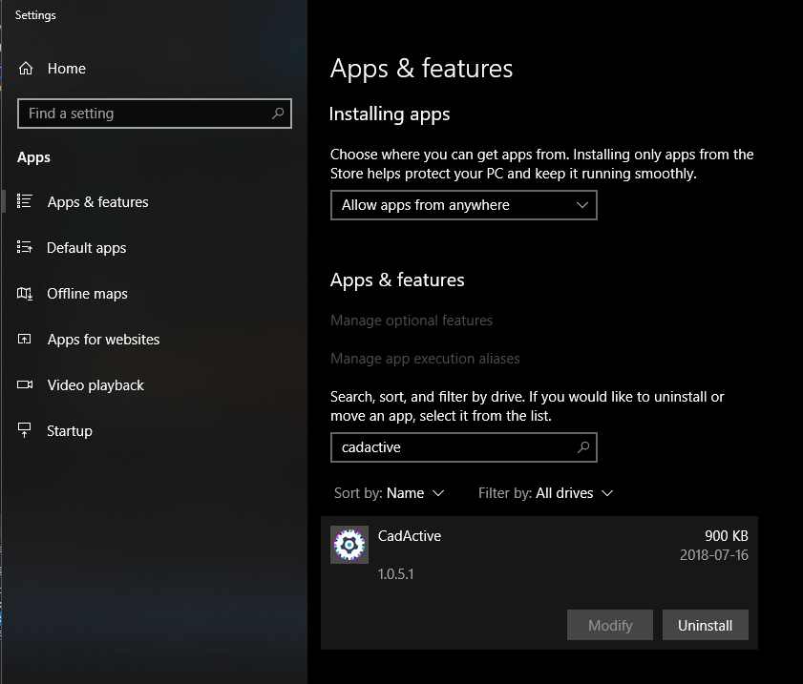
Task: Go to Home in Settings sidebar
Action: [67, 69]
